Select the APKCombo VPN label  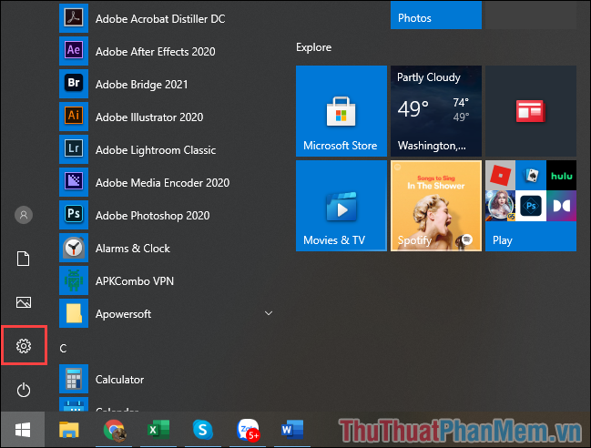[x=135, y=281]
